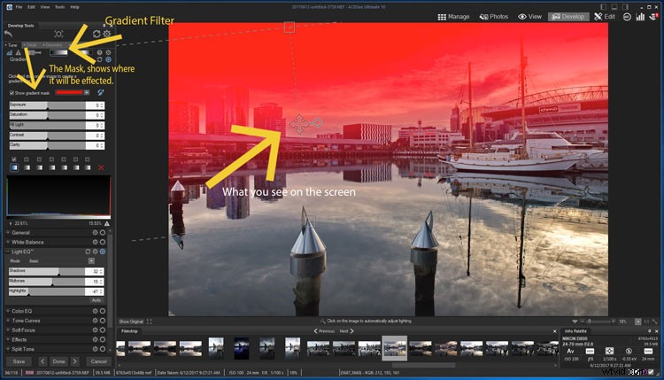Go to Previous image in the filmstrip
The image size is (664, 380).
point(324,331)
